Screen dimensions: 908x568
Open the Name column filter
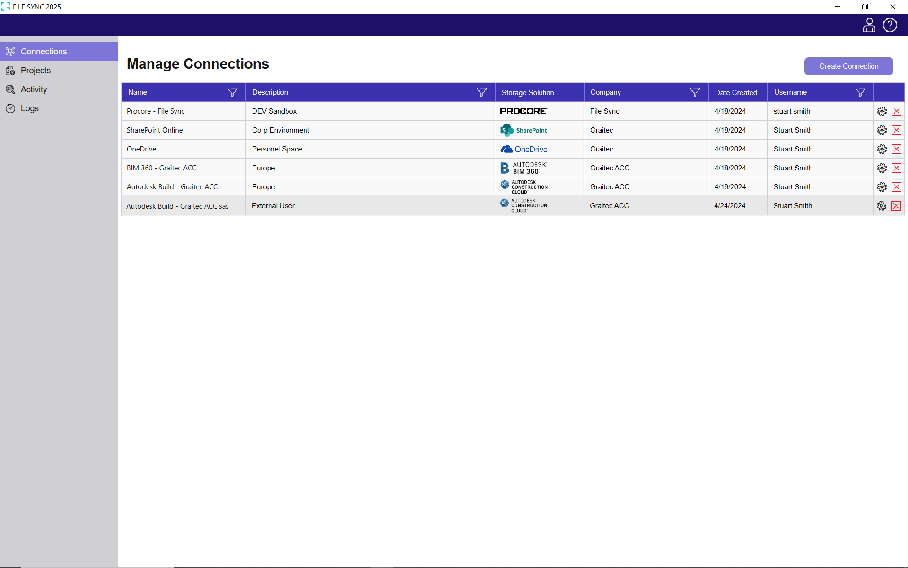click(x=232, y=92)
